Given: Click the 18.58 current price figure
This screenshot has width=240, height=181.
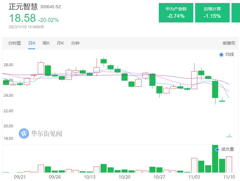Looking at the screenshot, I should click(x=22, y=18).
